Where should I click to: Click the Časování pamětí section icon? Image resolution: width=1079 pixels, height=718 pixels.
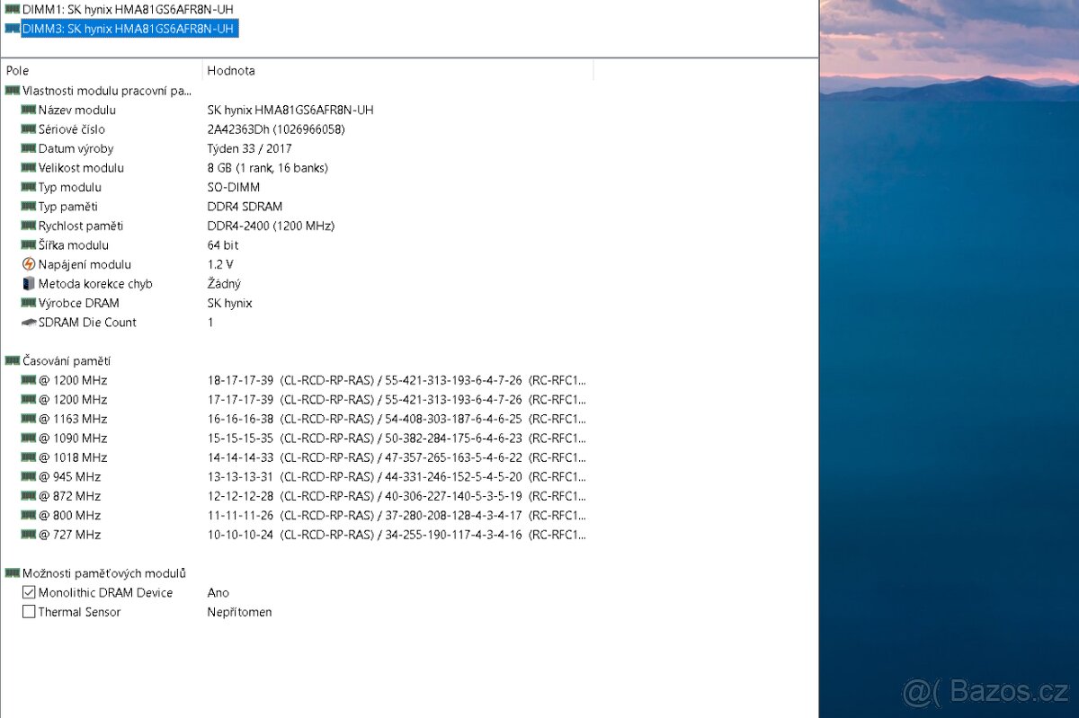pyautogui.click(x=13, y=360)
